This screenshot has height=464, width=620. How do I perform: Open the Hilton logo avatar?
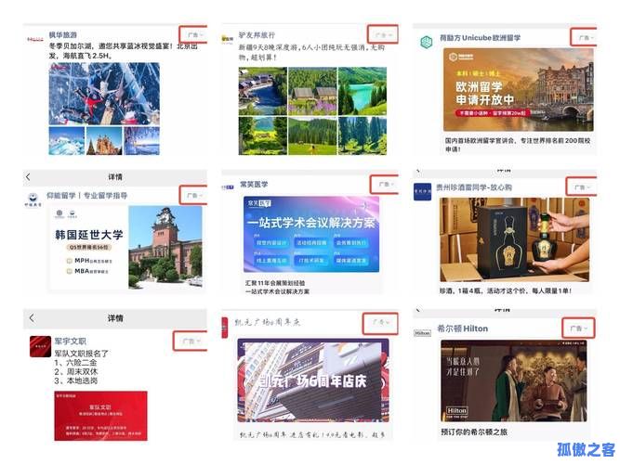tap(422, 333)
